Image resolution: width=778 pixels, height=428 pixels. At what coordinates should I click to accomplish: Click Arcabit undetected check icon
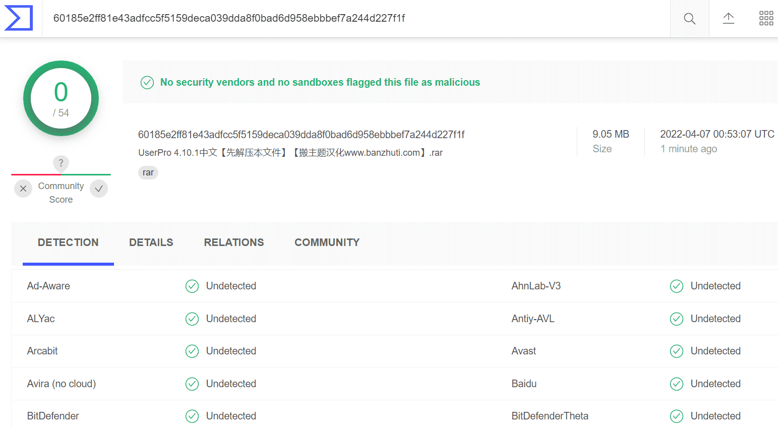click(192, 351)
